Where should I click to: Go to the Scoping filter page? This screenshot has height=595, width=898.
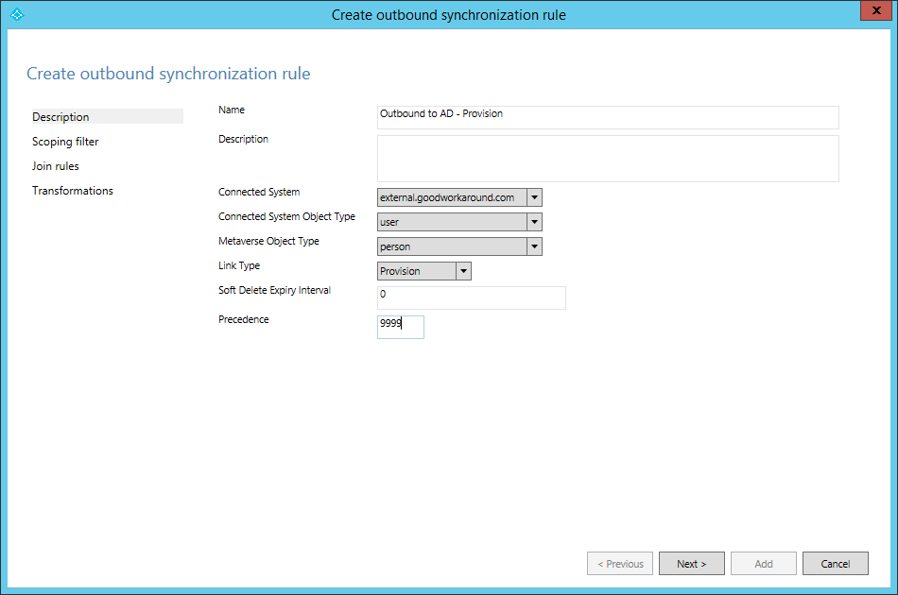click(65, 142)
